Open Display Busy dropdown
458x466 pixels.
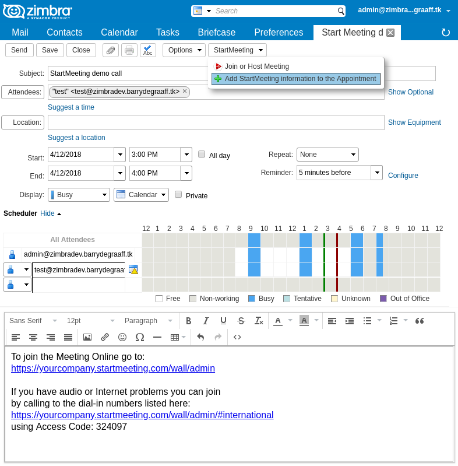point(79,195)
